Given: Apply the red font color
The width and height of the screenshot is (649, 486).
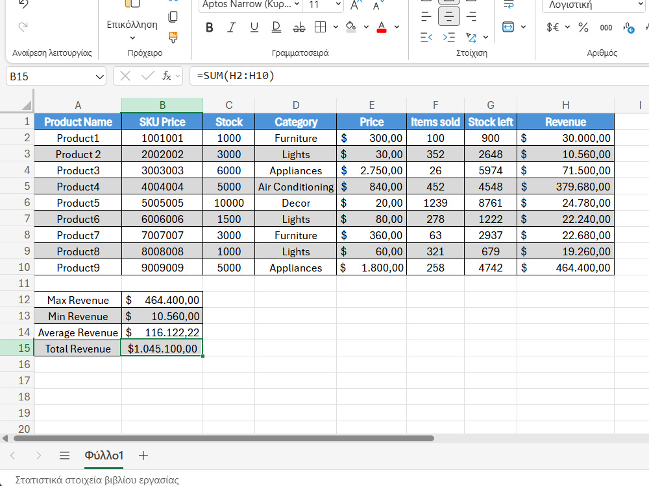Looking at the screenshot, I should pos(382,27).
